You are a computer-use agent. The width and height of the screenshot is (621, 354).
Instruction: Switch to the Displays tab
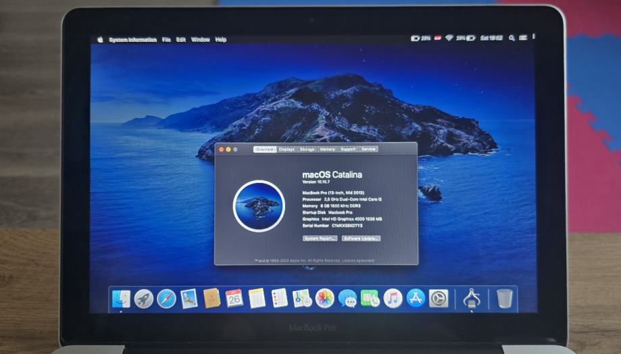[287, 149]
